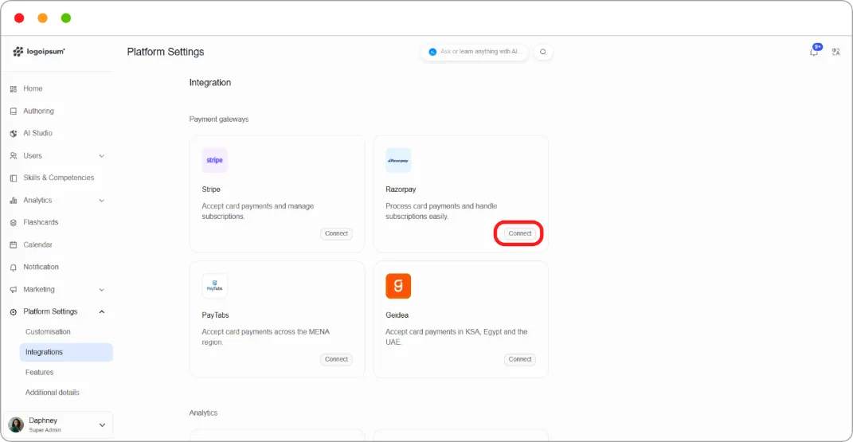Click the Analytics section heading
Viewport: 853px width, 442px height.
(x=203, y=413)
